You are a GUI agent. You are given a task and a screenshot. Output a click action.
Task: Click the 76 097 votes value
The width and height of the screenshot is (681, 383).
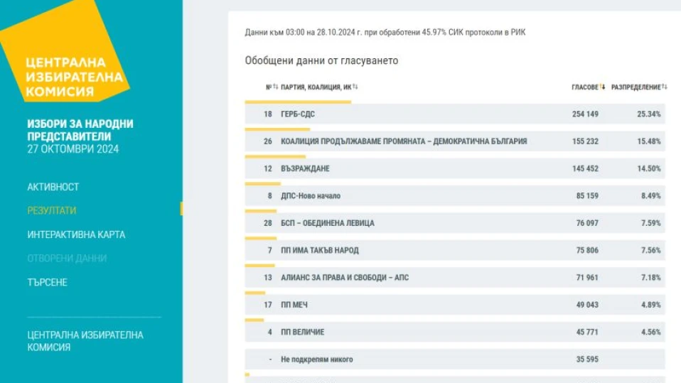pyautogui.click(x=587, y=223)
